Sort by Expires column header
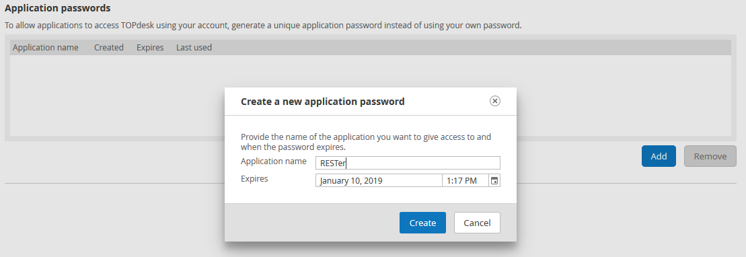This screenshot has width=746, height=257. [150, 48]
